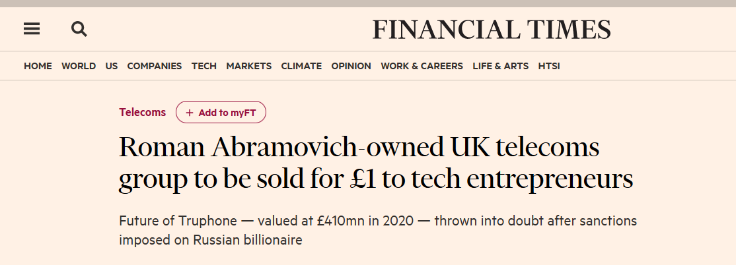This screenshot has height=265, width=736.
Task: Select the US navigation item
Action: point(112,66)
